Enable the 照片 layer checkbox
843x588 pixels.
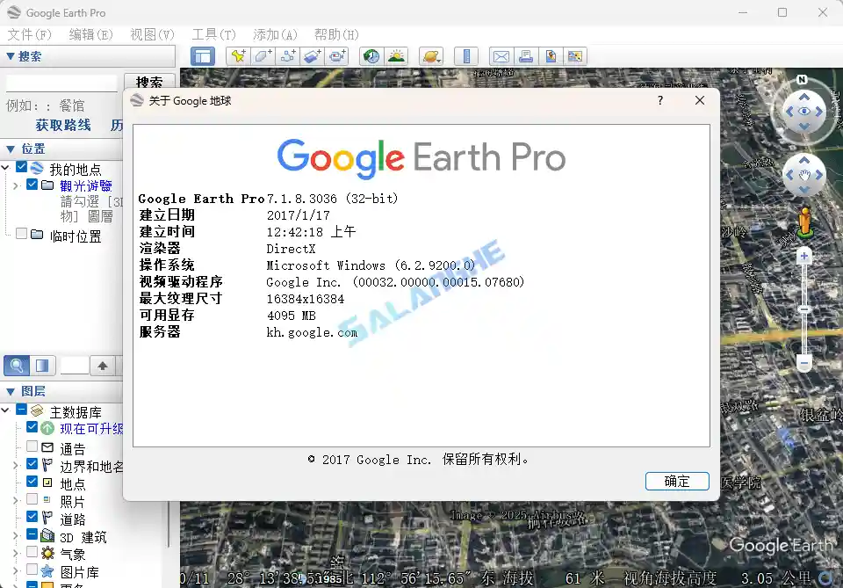(31, 500)
